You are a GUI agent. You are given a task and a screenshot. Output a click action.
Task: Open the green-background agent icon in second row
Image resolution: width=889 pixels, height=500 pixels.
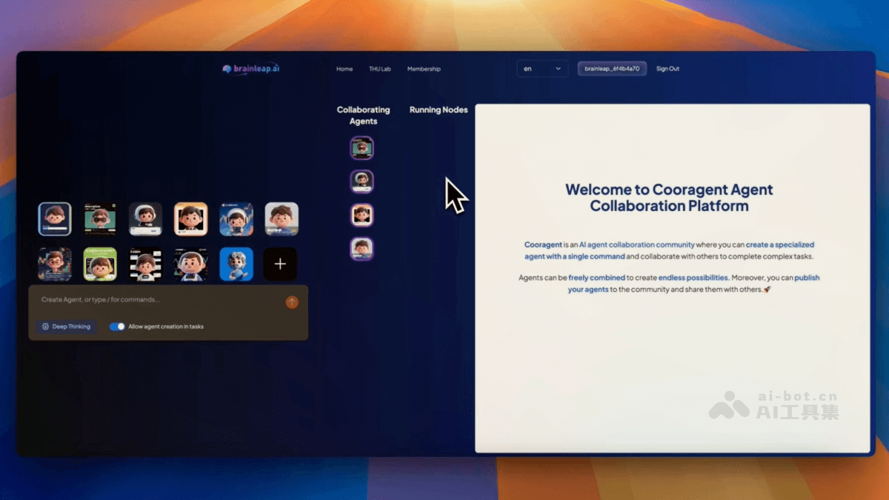(x=100, y=264)
